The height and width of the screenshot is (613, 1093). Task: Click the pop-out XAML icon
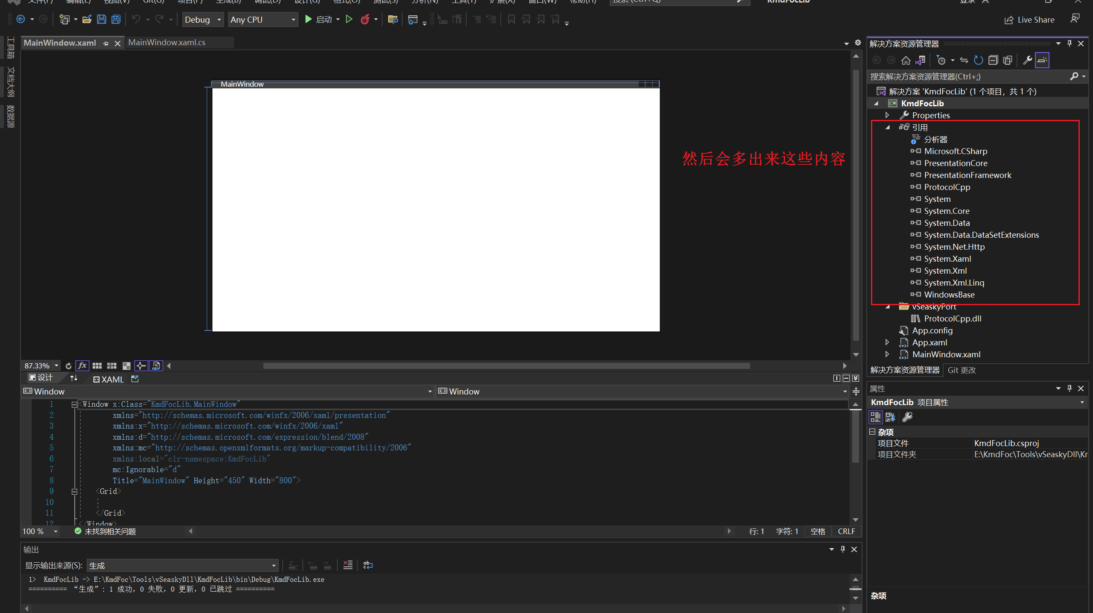point(135,379)
